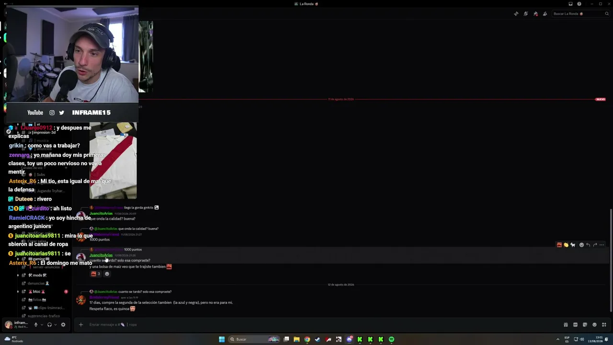
Task: Open the gift icon in message bar
Action: (566, 324)
